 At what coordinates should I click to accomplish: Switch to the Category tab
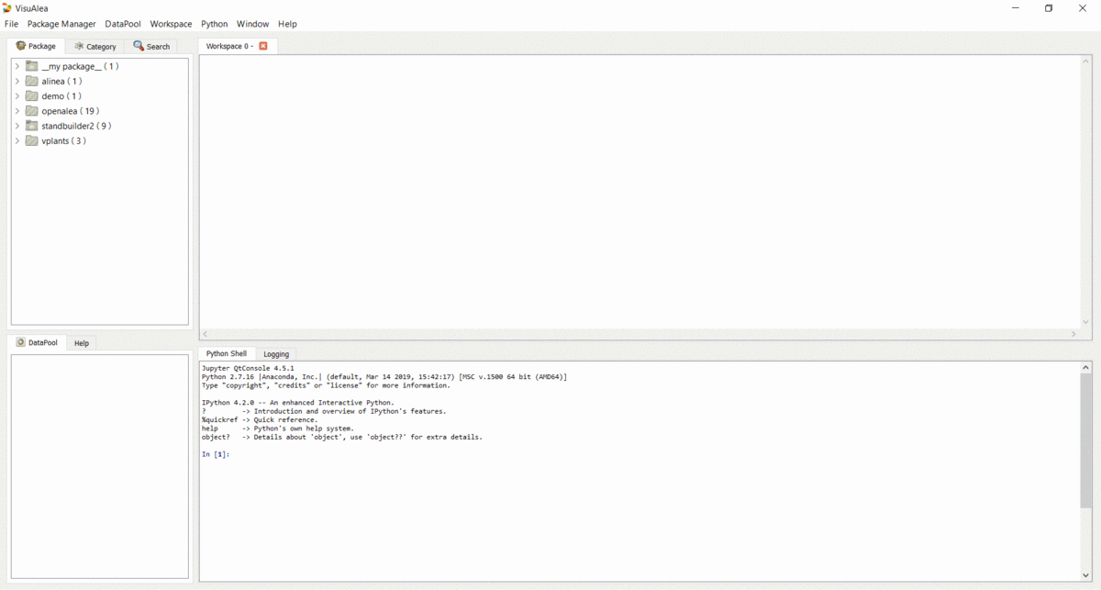tap(95, 47)
